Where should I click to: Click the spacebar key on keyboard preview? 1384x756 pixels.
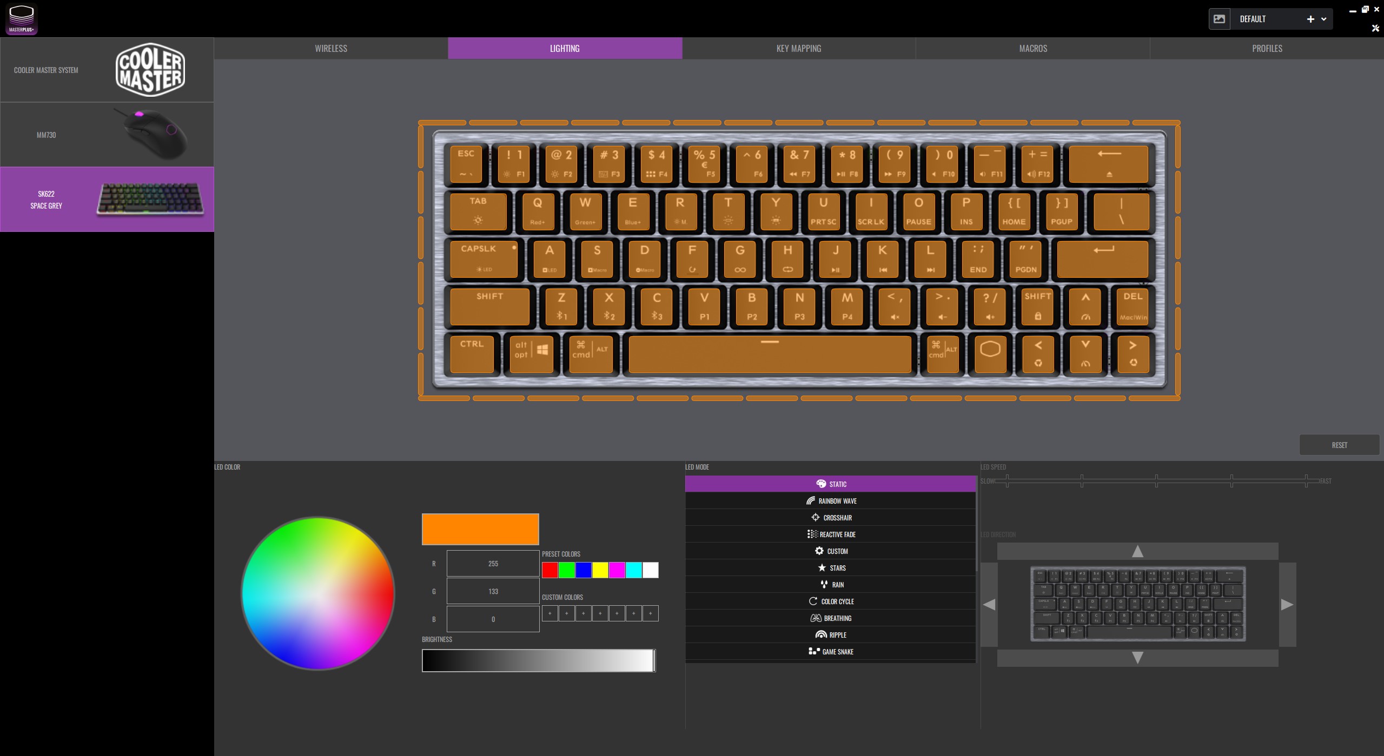(x=769, y=354)
